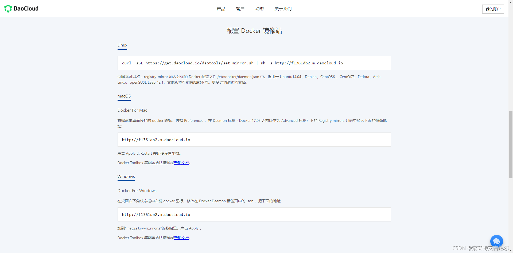The height and width of the screenshot is (253, 513).
Task: Click the DaoCloud logo
Action: pyautogui.click(x=21, y=9)
